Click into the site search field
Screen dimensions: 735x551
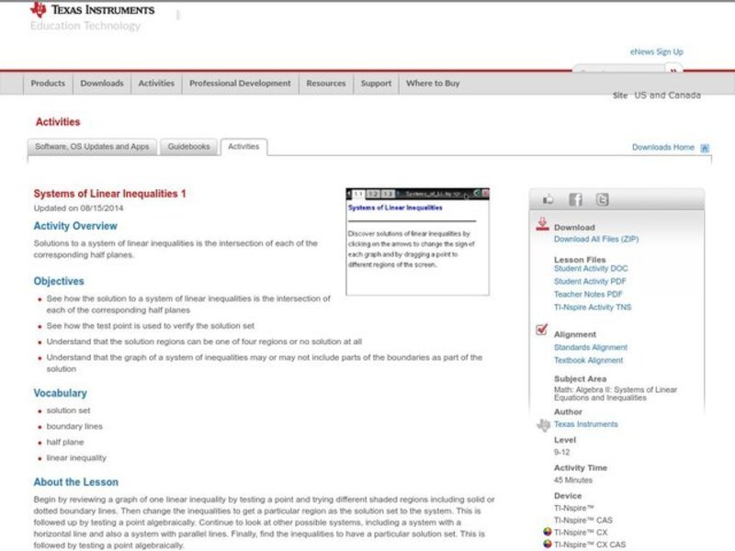616,71
